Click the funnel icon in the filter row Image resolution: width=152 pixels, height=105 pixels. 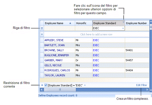[x=42, y=28]
